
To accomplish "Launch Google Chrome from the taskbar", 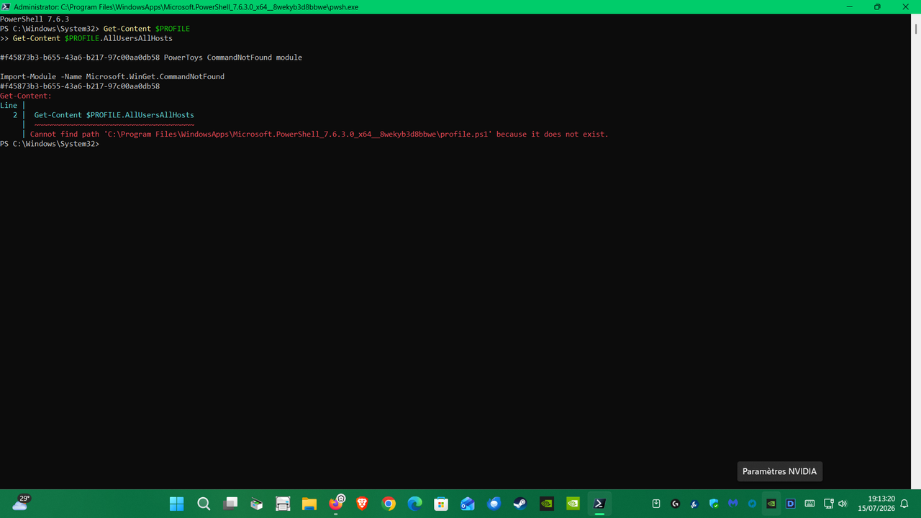I will click(389, 504).
